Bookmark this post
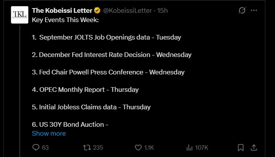Screen dimensions: 275x157 click(240, 147)
